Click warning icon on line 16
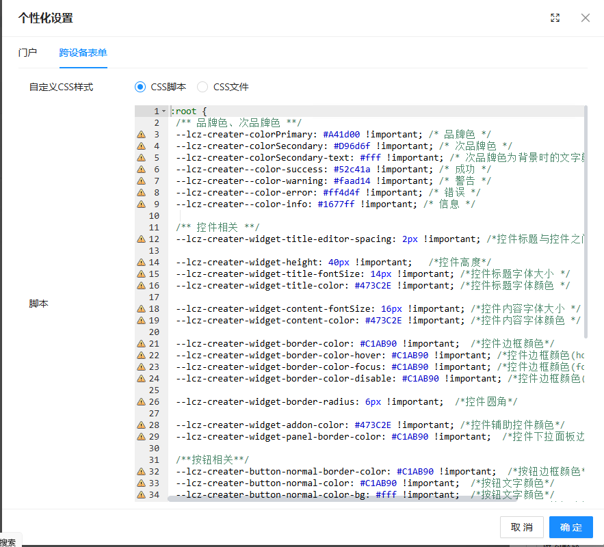This screenshot has height=547, width=604. click(x=142, y=286)
